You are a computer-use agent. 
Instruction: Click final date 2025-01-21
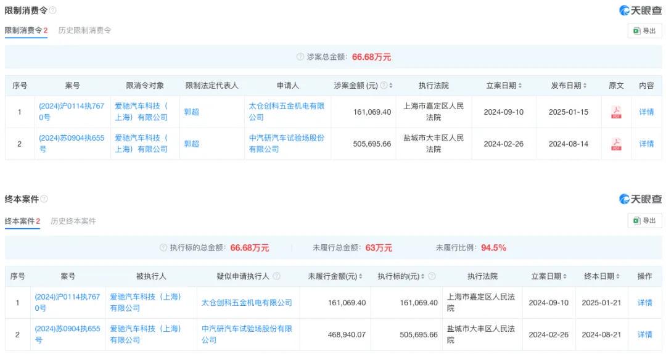tap(601, 303)
